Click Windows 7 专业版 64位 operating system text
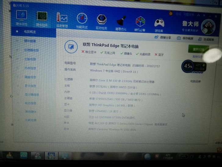This screenshot has width=222, height=167. pyautogui.click(x=114, y=71)
